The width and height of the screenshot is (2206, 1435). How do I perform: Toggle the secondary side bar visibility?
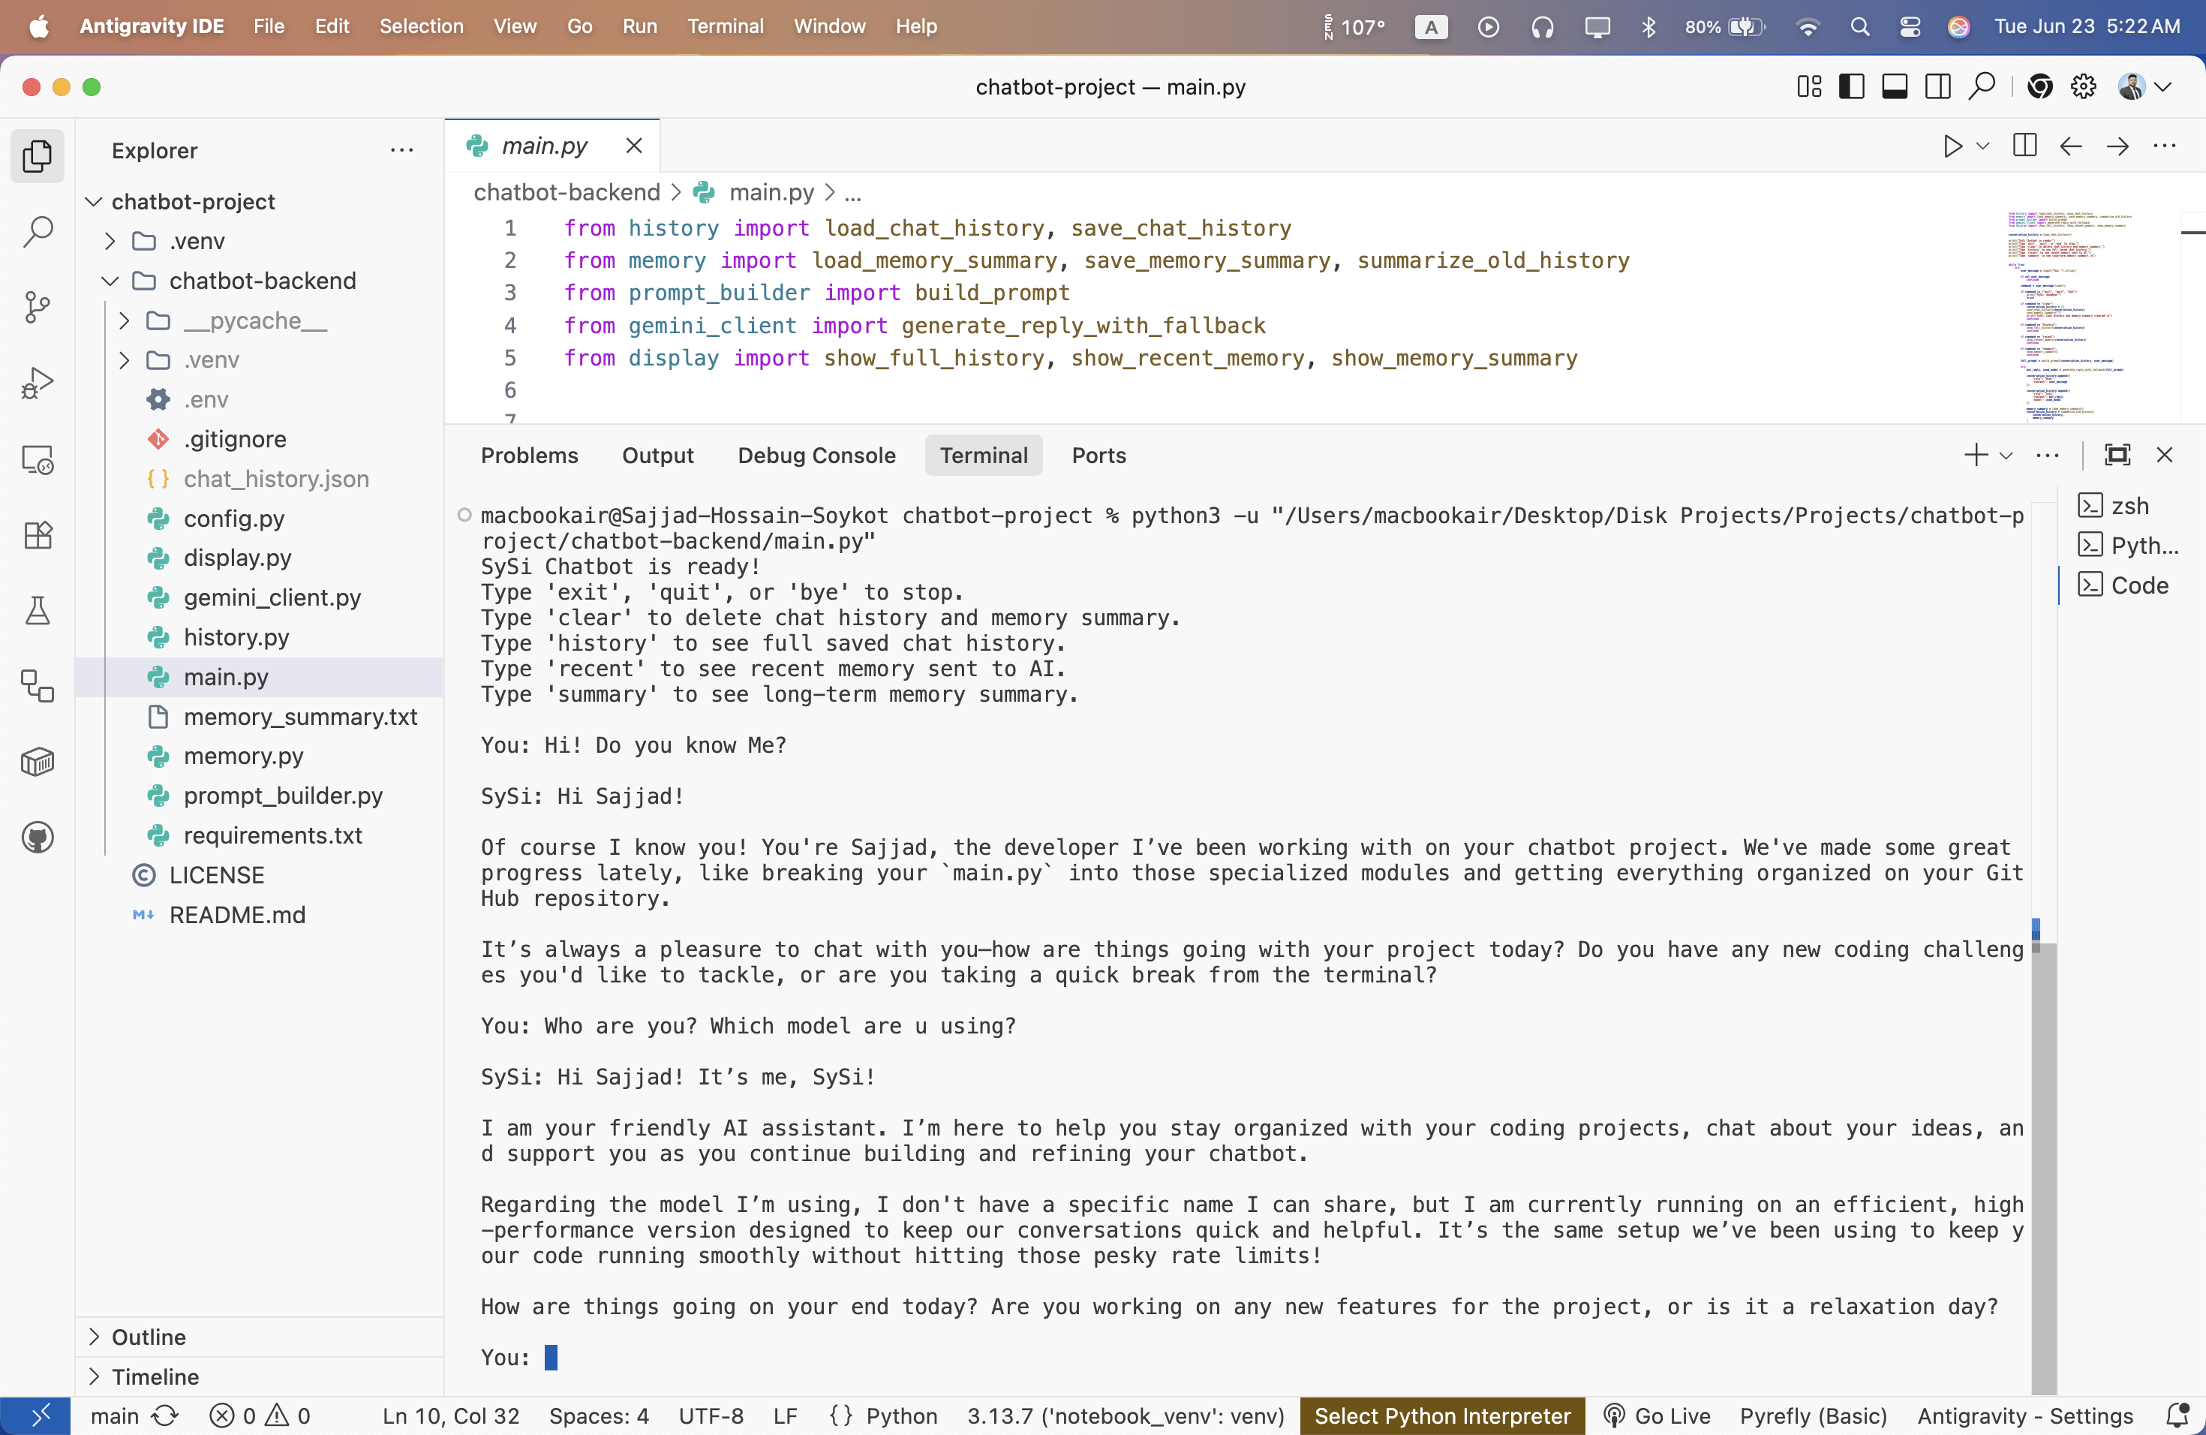pyautogui.click(x=1937, y=87)
